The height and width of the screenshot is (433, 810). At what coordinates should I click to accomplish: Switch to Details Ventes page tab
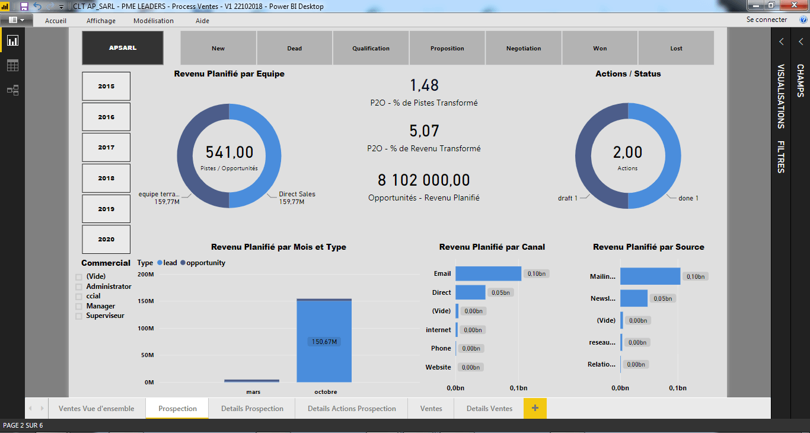click(489, 408)
